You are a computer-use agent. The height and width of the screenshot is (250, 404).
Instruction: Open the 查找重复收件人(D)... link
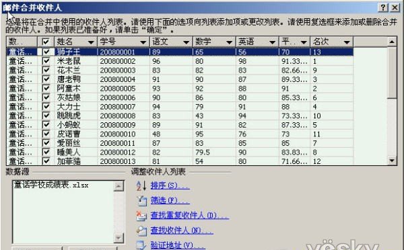(x=190, y=215)
